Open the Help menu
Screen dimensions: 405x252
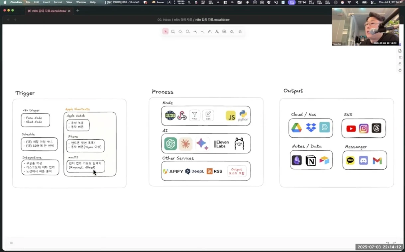click(x=93, y=2)
